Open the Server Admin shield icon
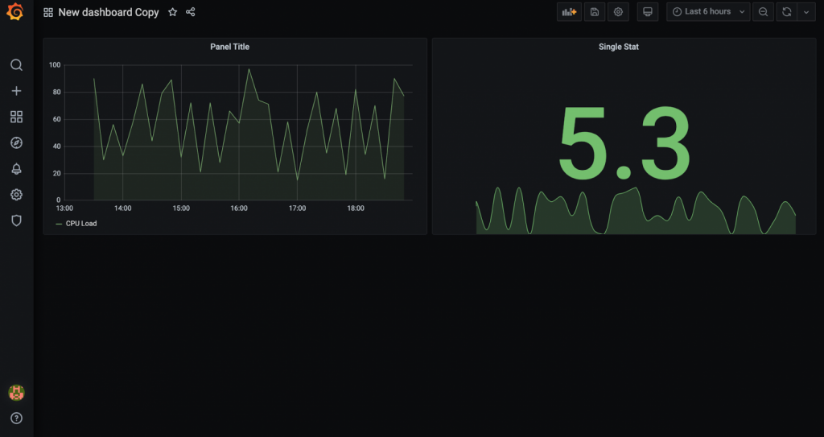Screen dimensions: 824x437 (16, 220)
